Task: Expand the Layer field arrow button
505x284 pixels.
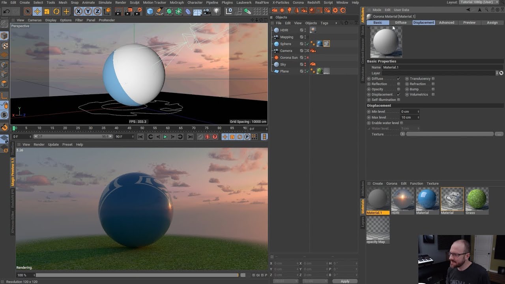Action: point(497,73)
